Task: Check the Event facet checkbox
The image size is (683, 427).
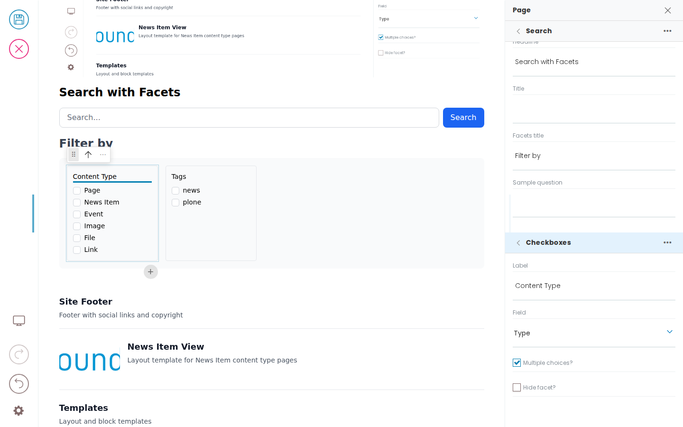Action: (x=77, y=214)
